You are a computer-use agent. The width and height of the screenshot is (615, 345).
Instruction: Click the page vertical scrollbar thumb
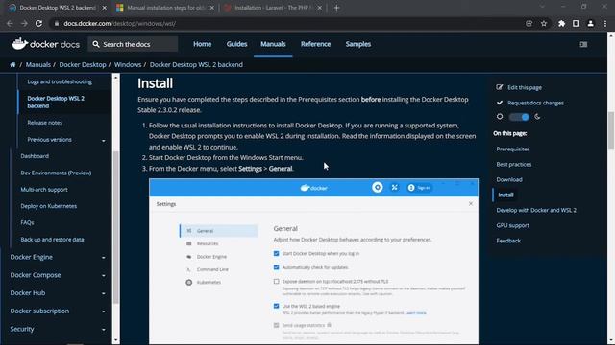[611, 130]
